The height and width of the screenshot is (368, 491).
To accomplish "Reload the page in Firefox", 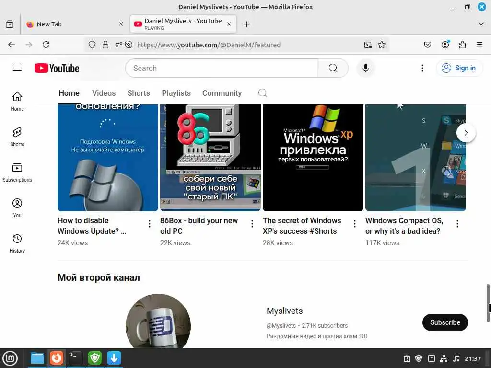I will [46, 45].
